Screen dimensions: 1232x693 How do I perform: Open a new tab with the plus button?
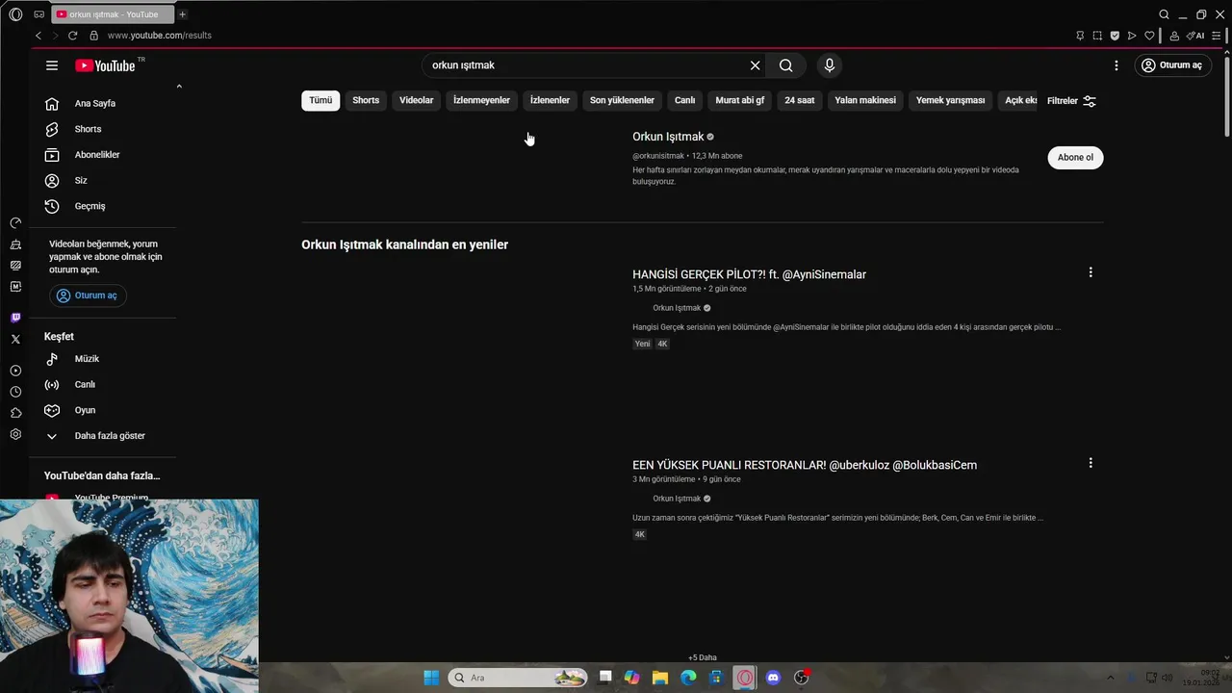coord(182,14)
